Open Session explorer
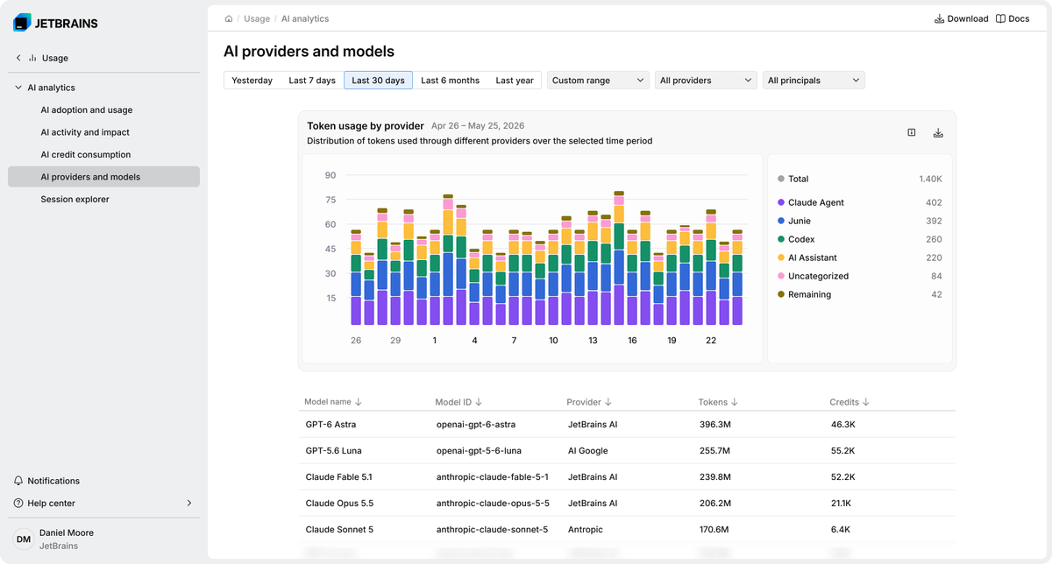The height and width of the screenshot is (564, 1052). [x=75, y=199]
